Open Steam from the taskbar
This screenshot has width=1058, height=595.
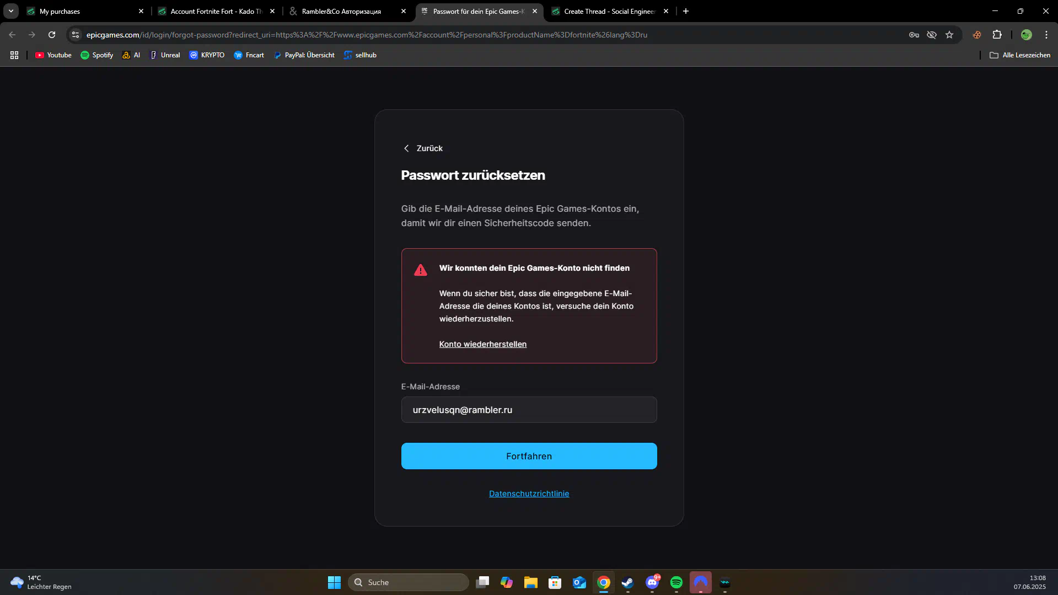pos(628,582)
